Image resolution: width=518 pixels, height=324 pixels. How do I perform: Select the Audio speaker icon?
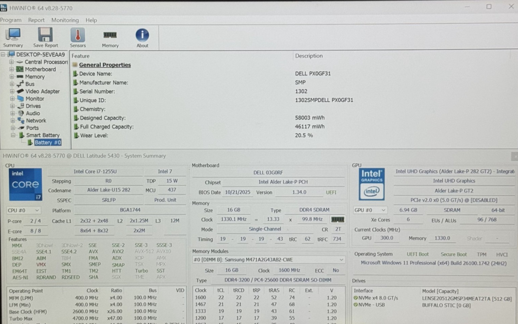[x=21, y=113]
